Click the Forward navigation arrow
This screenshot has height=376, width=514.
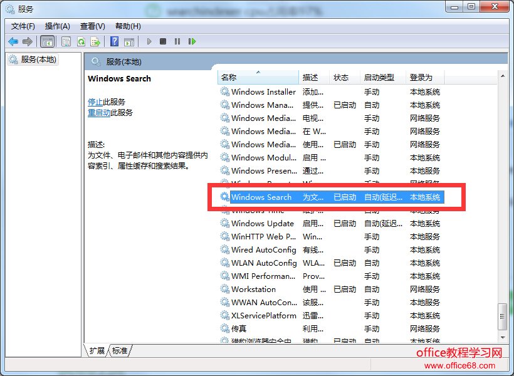click(x=27, y=42)
